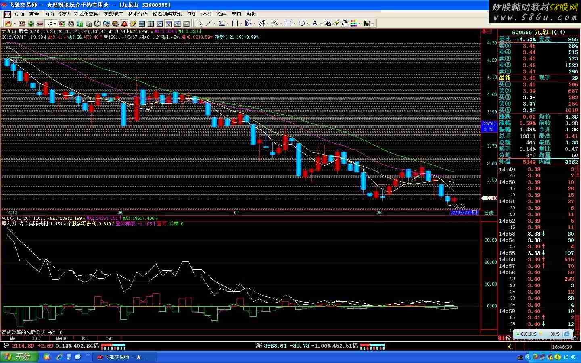The image size is (581, 363).
Task: Select the trend line drawing tool
Action: [208, 23]
